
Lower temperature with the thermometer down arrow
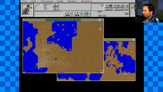[65, 14]
